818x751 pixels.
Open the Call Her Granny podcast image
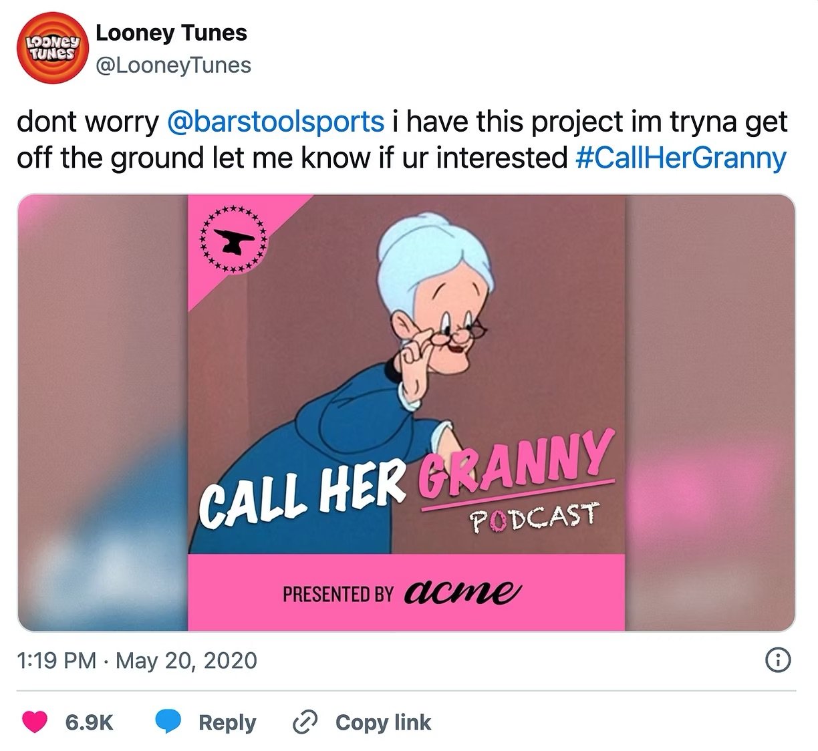(x=406, y=413)
